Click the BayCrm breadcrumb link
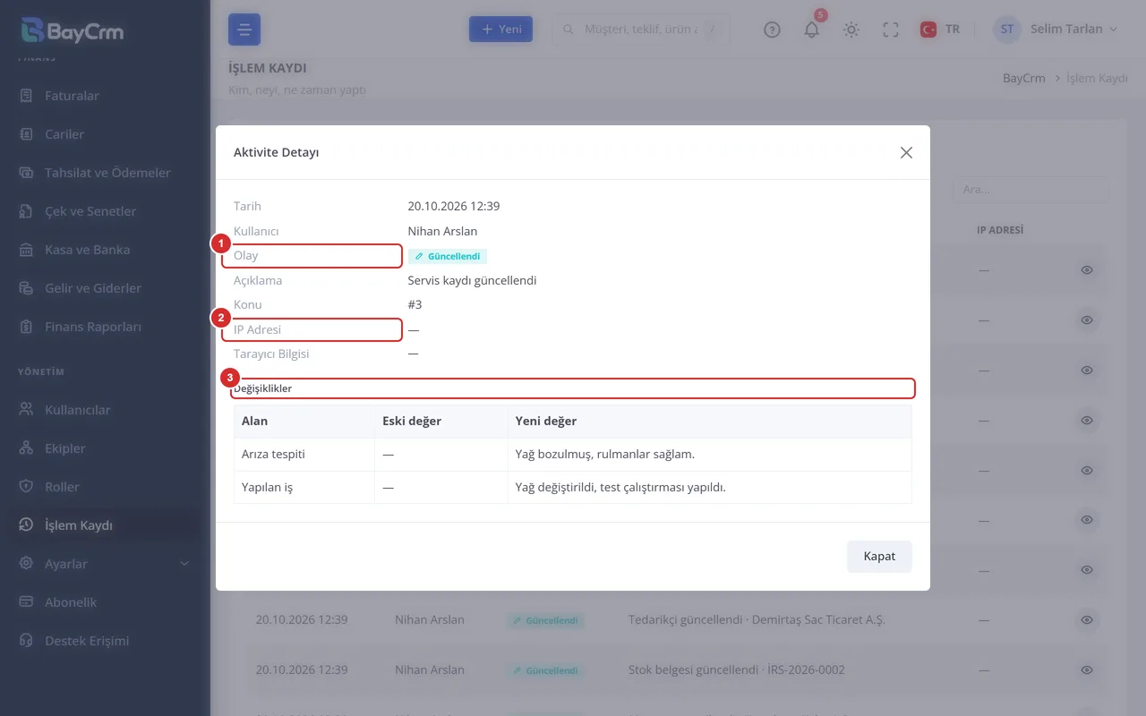Screen dimensions: 1146x716 (x=1024, y=79)
